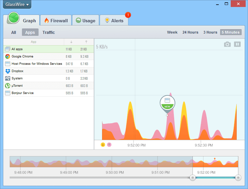Viewport: 248px width, 189px height.
Task: Minimize the GlassWire window
Action: tap(217, 4)
